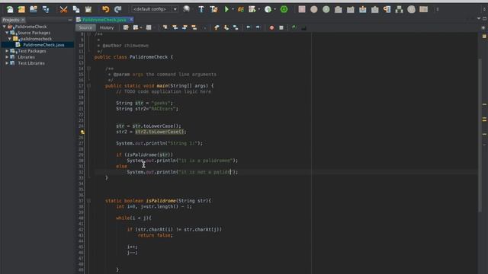Click the New File toolbar icon

click(x=10, y=9)
